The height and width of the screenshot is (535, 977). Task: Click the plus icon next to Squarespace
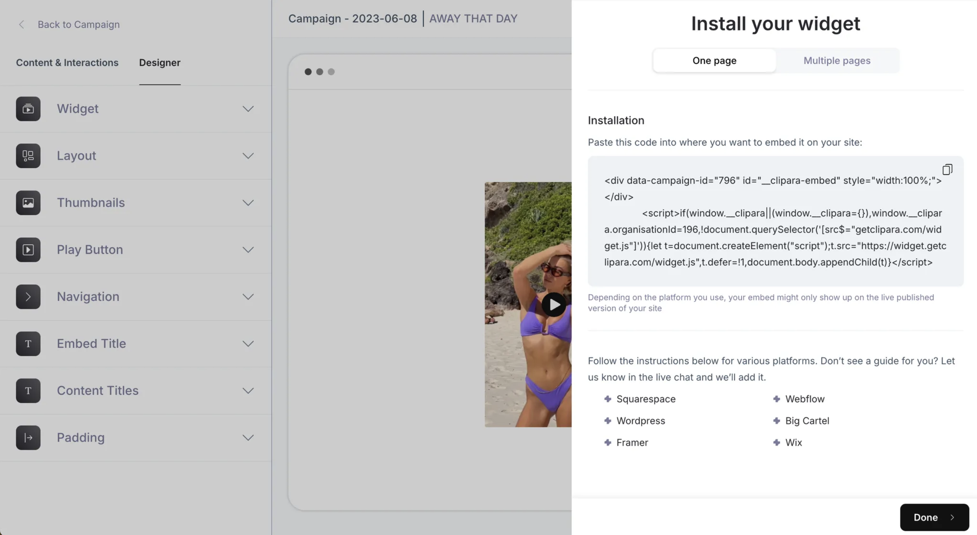point(608,399)
